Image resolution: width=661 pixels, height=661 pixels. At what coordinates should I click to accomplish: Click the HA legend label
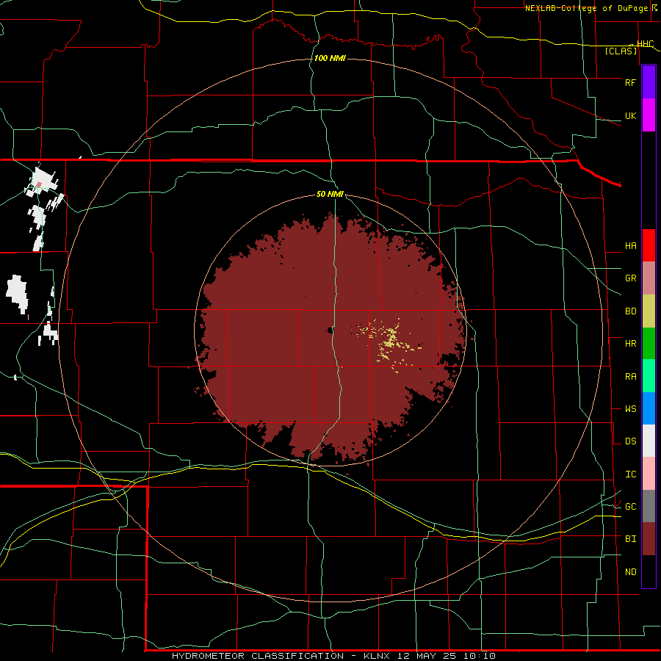tap(630, 246)
